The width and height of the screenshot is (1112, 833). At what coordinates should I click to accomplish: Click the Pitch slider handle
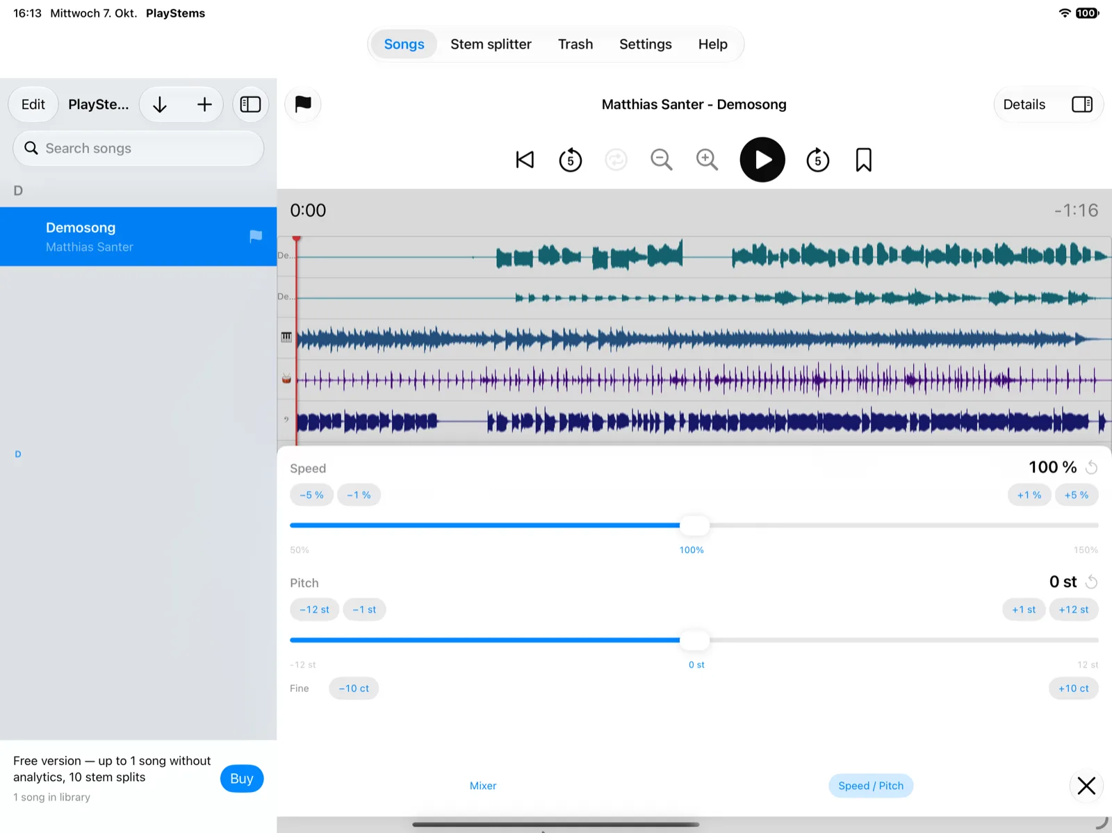pyautogui.click(x=694, y=640)
